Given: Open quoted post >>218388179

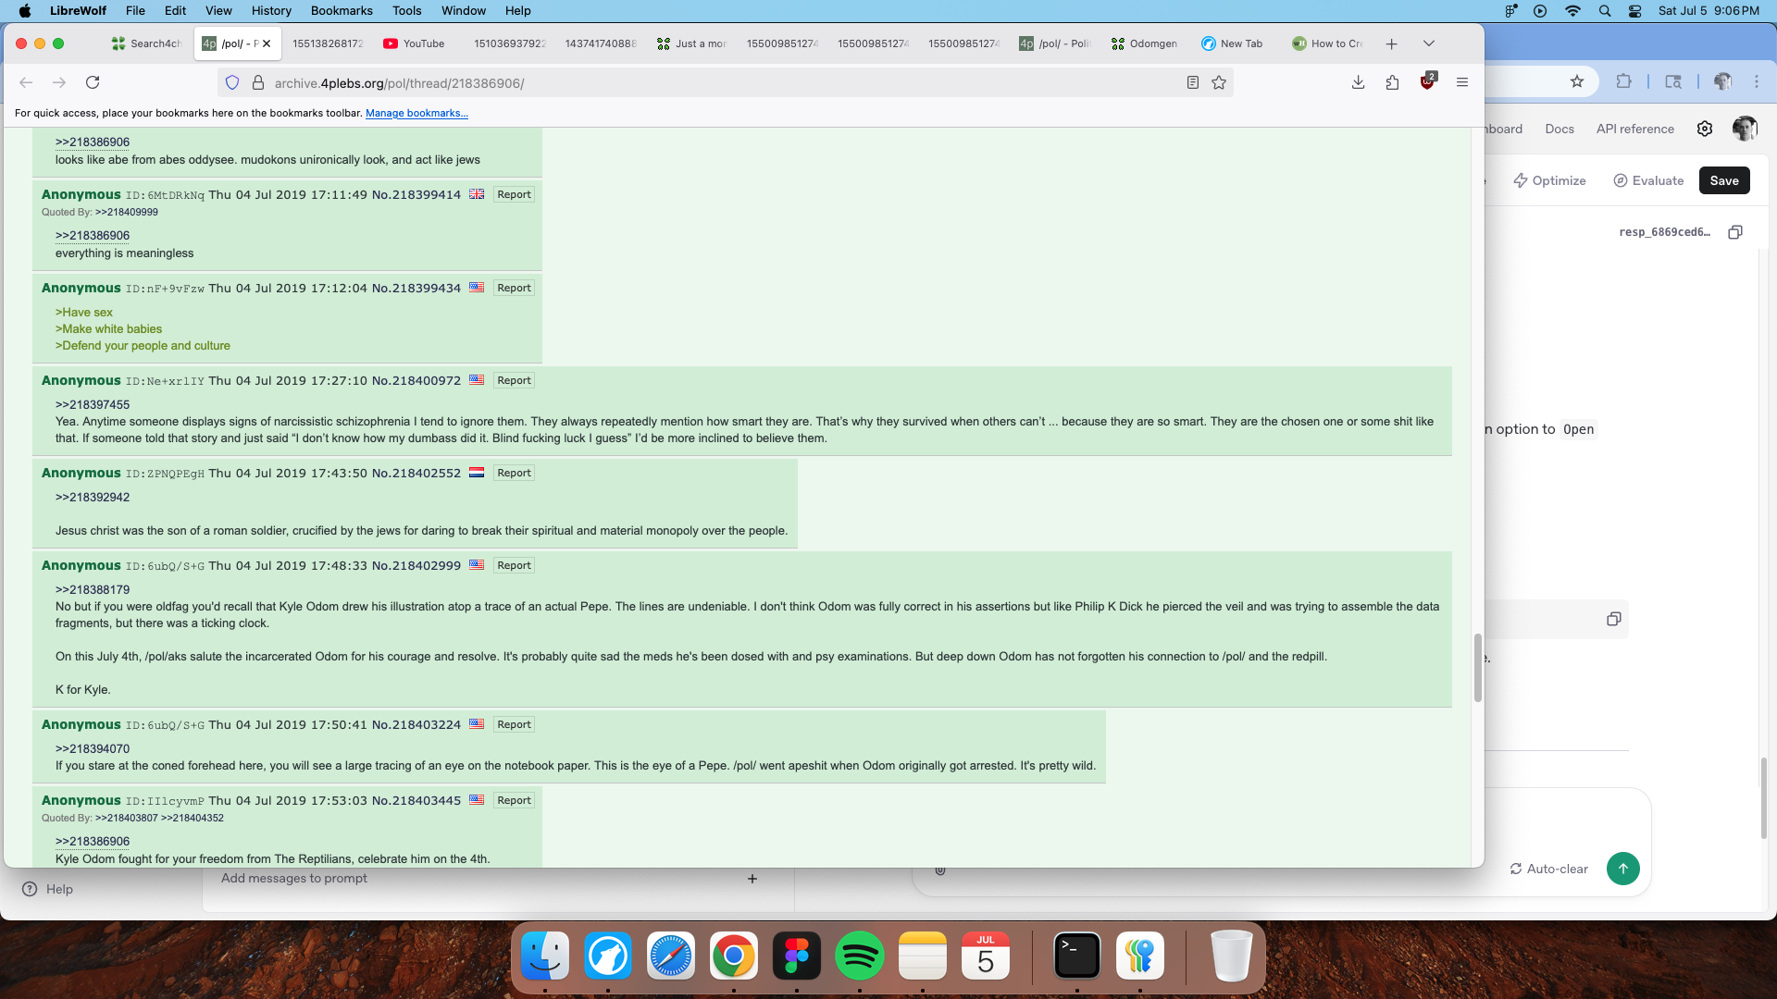Looking at the screenshot, I should [93, 589].
